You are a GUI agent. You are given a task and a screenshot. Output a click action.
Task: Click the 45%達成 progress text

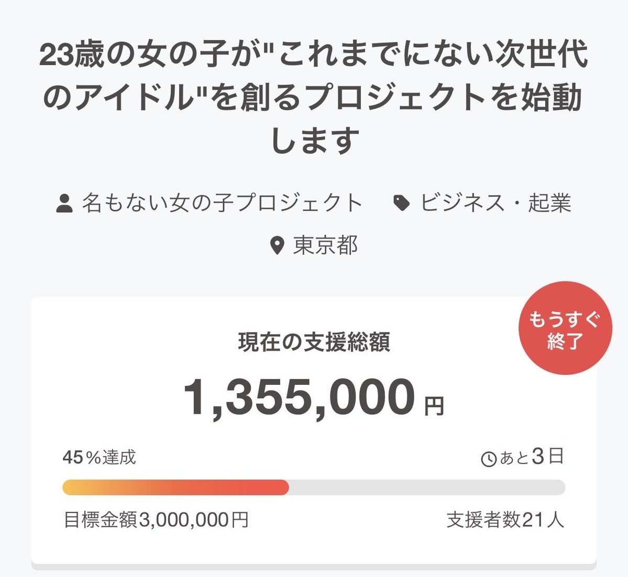[x=100, y=457]
